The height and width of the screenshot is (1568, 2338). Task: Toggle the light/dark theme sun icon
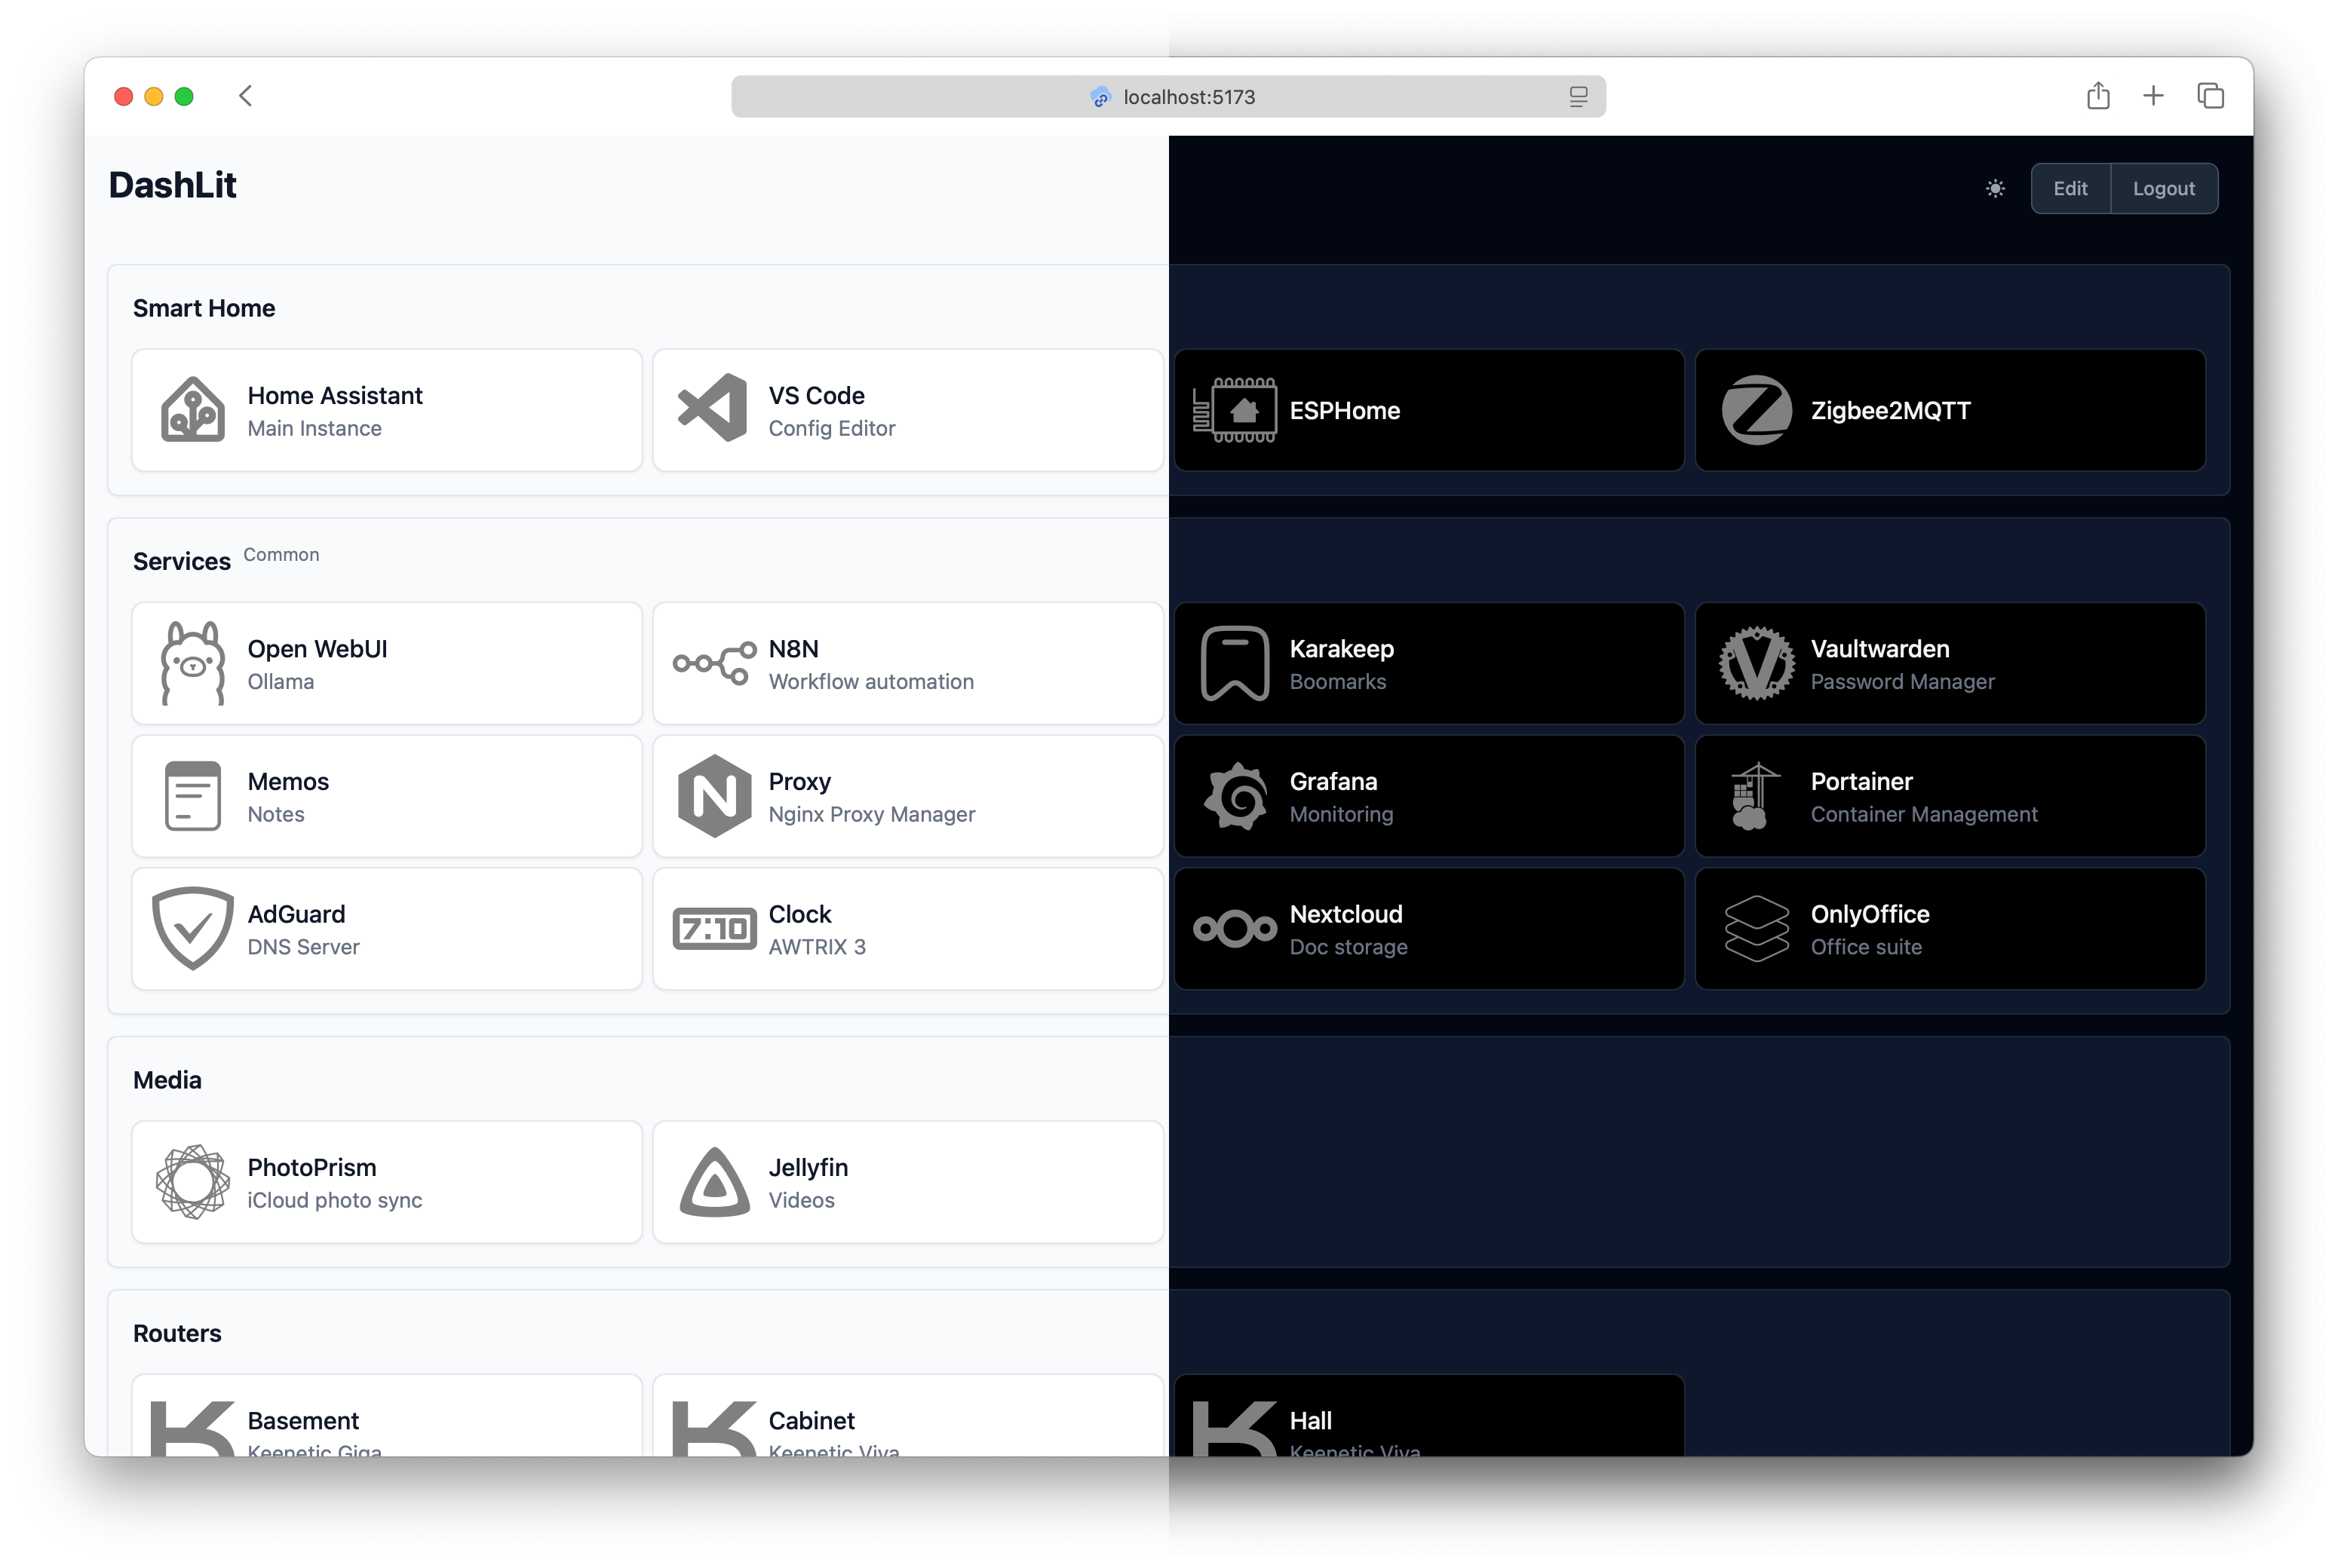point(1994,189)
